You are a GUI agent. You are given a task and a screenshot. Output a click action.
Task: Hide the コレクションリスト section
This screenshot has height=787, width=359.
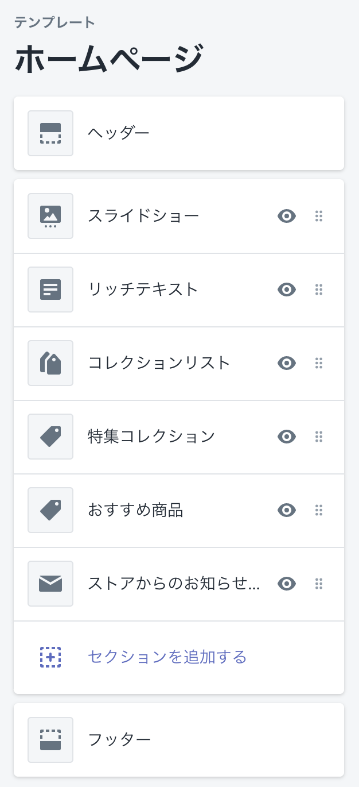pos(287,363)
